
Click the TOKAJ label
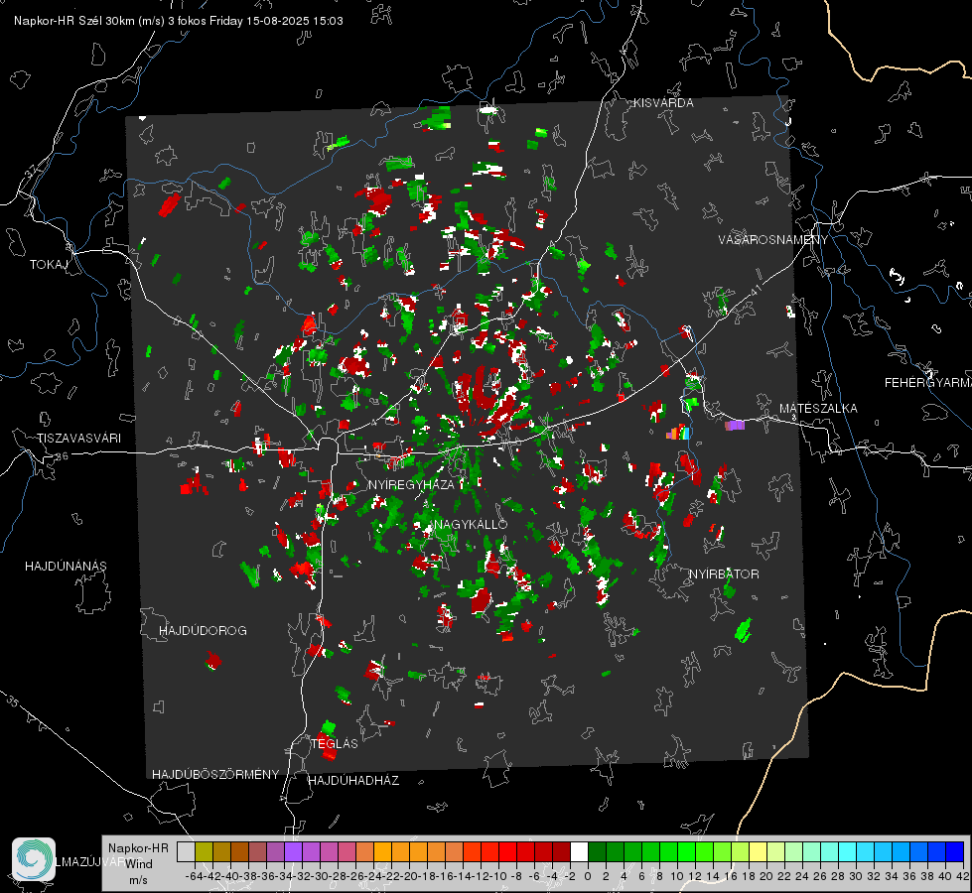coord(49,265)
